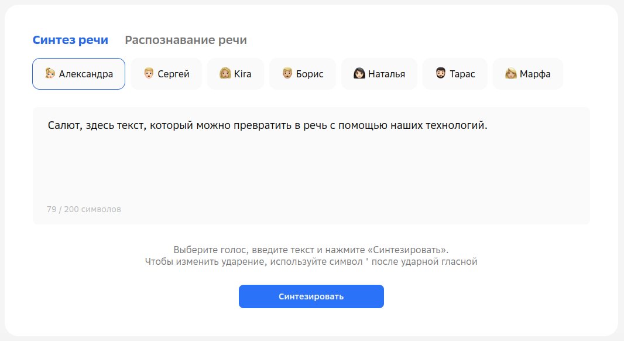The height and width of the screenshot is (341, 624).
Task: Choose Тарас as the voice
Action: pyautogui.click(x=462, y=74)
